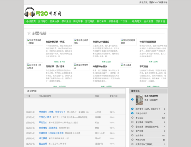191x147 pixels.
Task: Open 全球降临:沙海求生 in update list
Action: click(48, 128)
